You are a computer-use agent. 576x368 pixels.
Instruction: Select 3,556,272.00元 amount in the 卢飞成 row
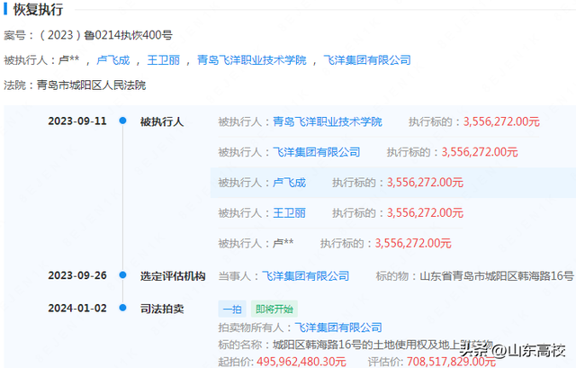425,183
